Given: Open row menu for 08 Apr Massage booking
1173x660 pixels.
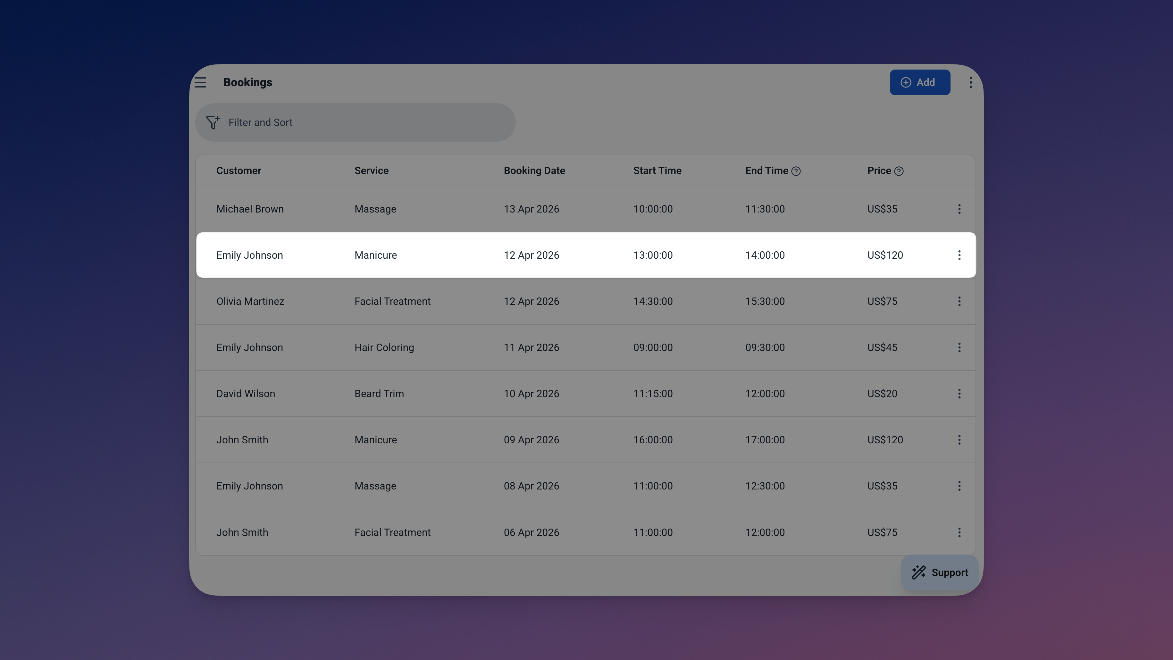Looking at the screenshot, I should point(959,486).
